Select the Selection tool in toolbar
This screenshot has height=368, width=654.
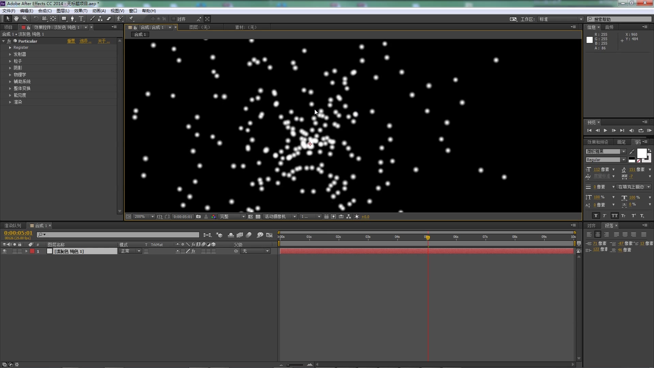pos(7,18)
